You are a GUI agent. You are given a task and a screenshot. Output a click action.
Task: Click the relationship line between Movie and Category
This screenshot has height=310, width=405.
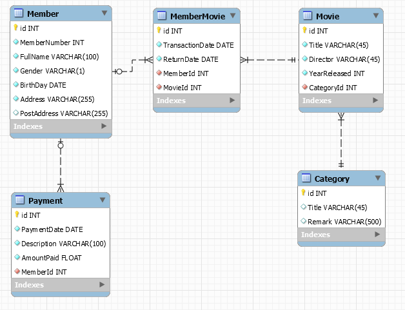click(x=341, y=142)
